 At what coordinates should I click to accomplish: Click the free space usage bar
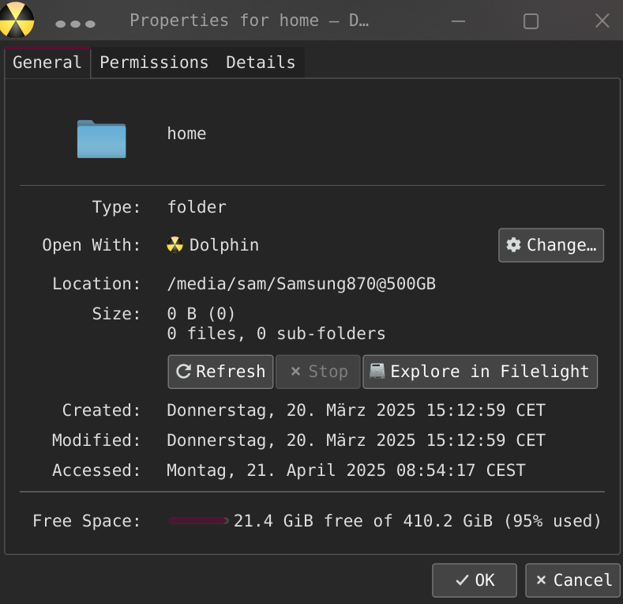pos(199,521)
